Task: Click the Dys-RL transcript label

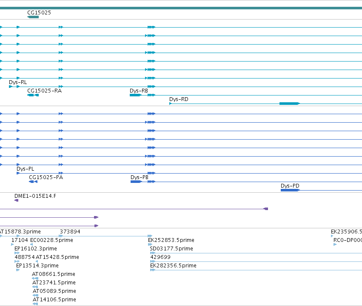Action: pos(18,82)
